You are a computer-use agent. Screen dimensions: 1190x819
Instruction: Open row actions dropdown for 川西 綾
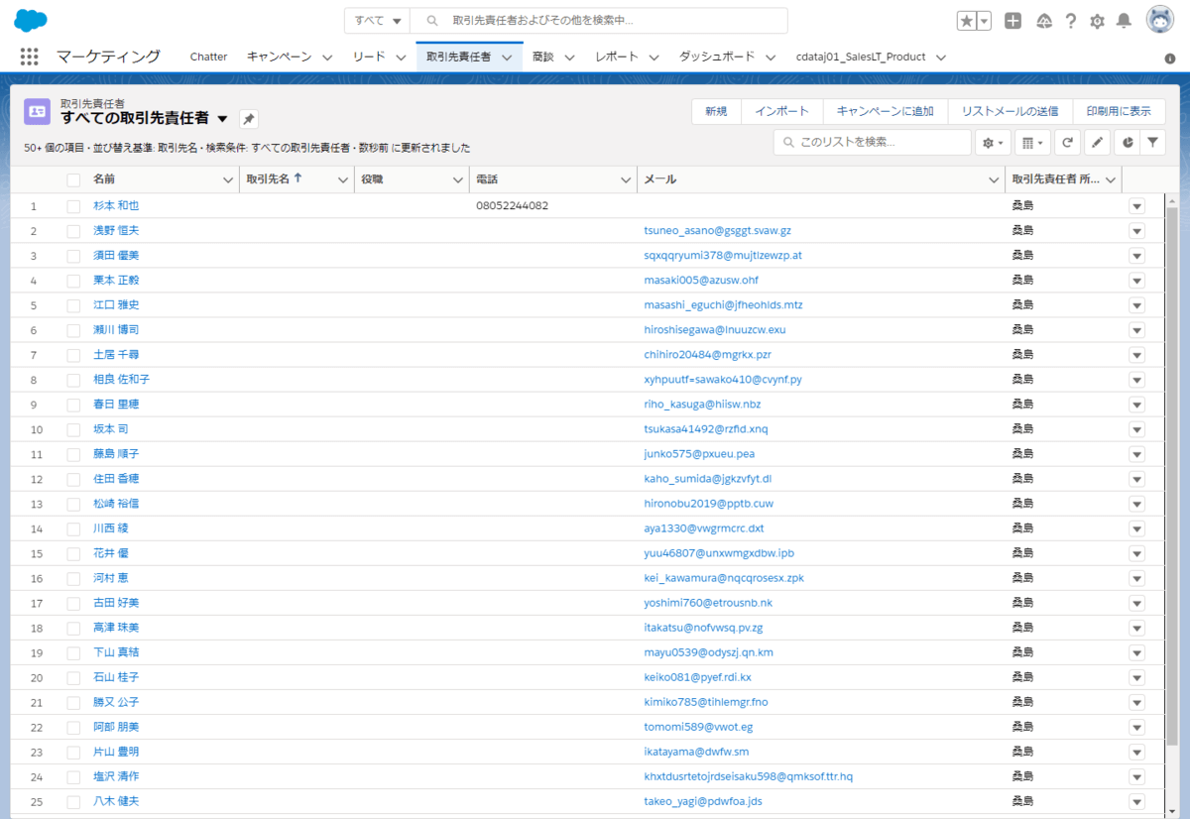tap(1136, 528)
